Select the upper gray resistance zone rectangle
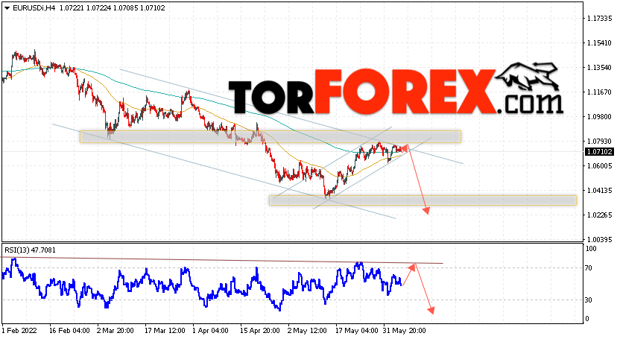 coord(270,136)
